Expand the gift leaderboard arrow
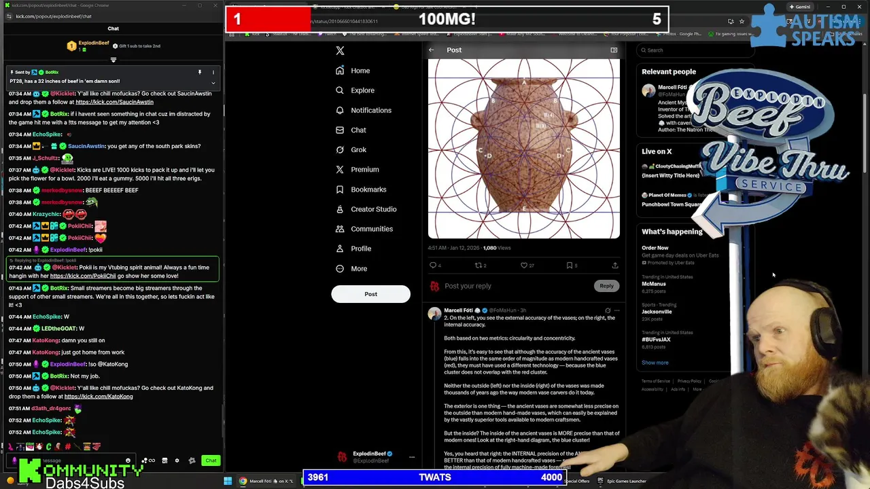The height and width of the screenshot is (489, 870). [114, 60]
